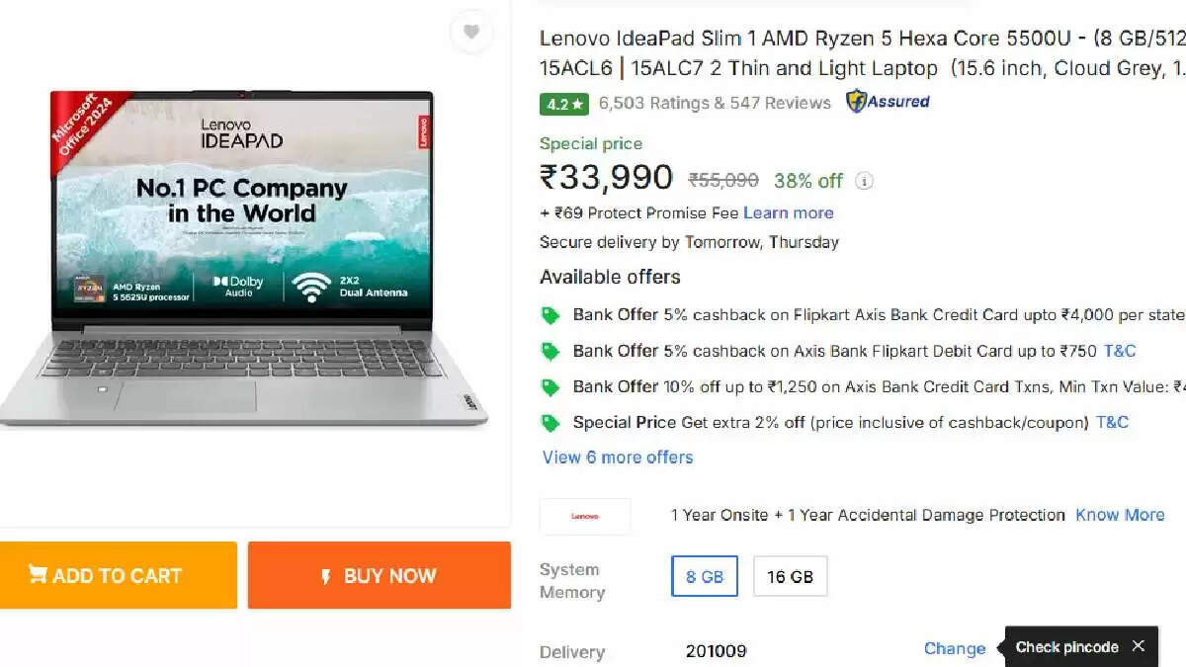
Task: Expand View 6 more offers
Action: click(x=617, y=457)
